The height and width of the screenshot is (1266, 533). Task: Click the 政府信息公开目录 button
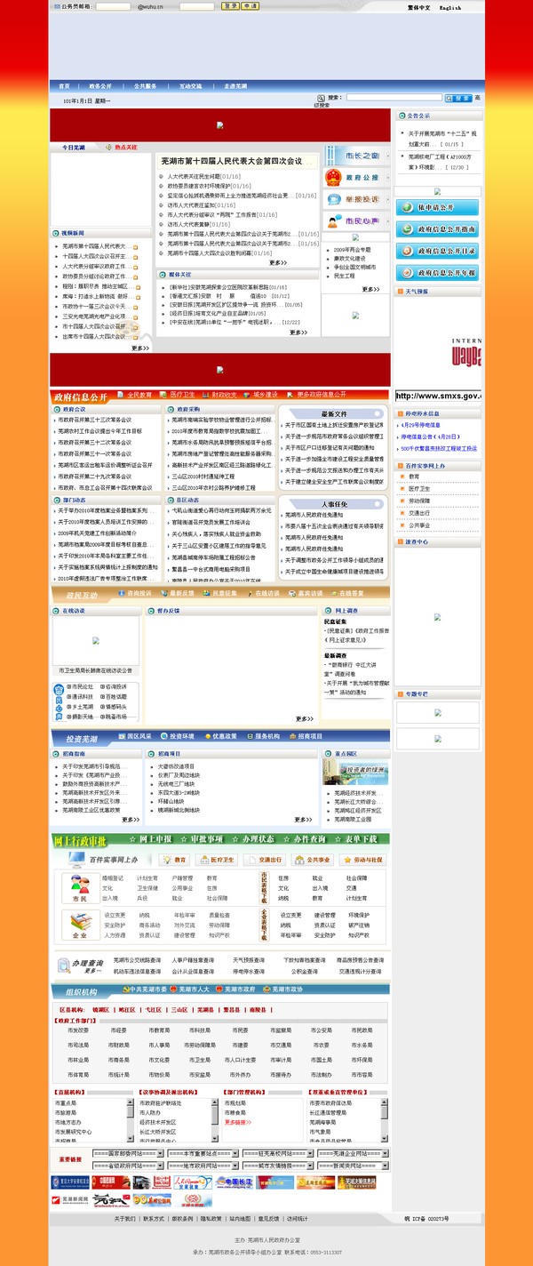coord(437,252)
